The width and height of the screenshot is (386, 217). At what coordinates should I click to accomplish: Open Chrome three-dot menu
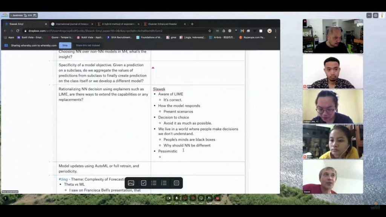276,31
